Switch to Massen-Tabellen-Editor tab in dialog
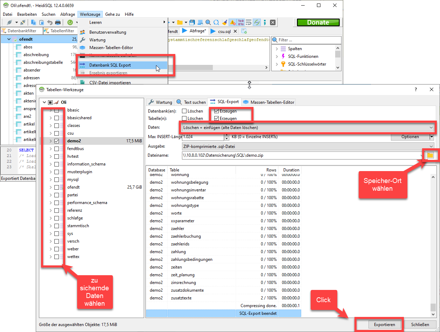 [269, 102]
